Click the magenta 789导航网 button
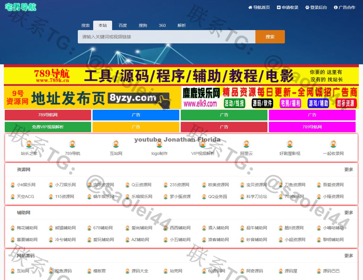 click(312, 127)
